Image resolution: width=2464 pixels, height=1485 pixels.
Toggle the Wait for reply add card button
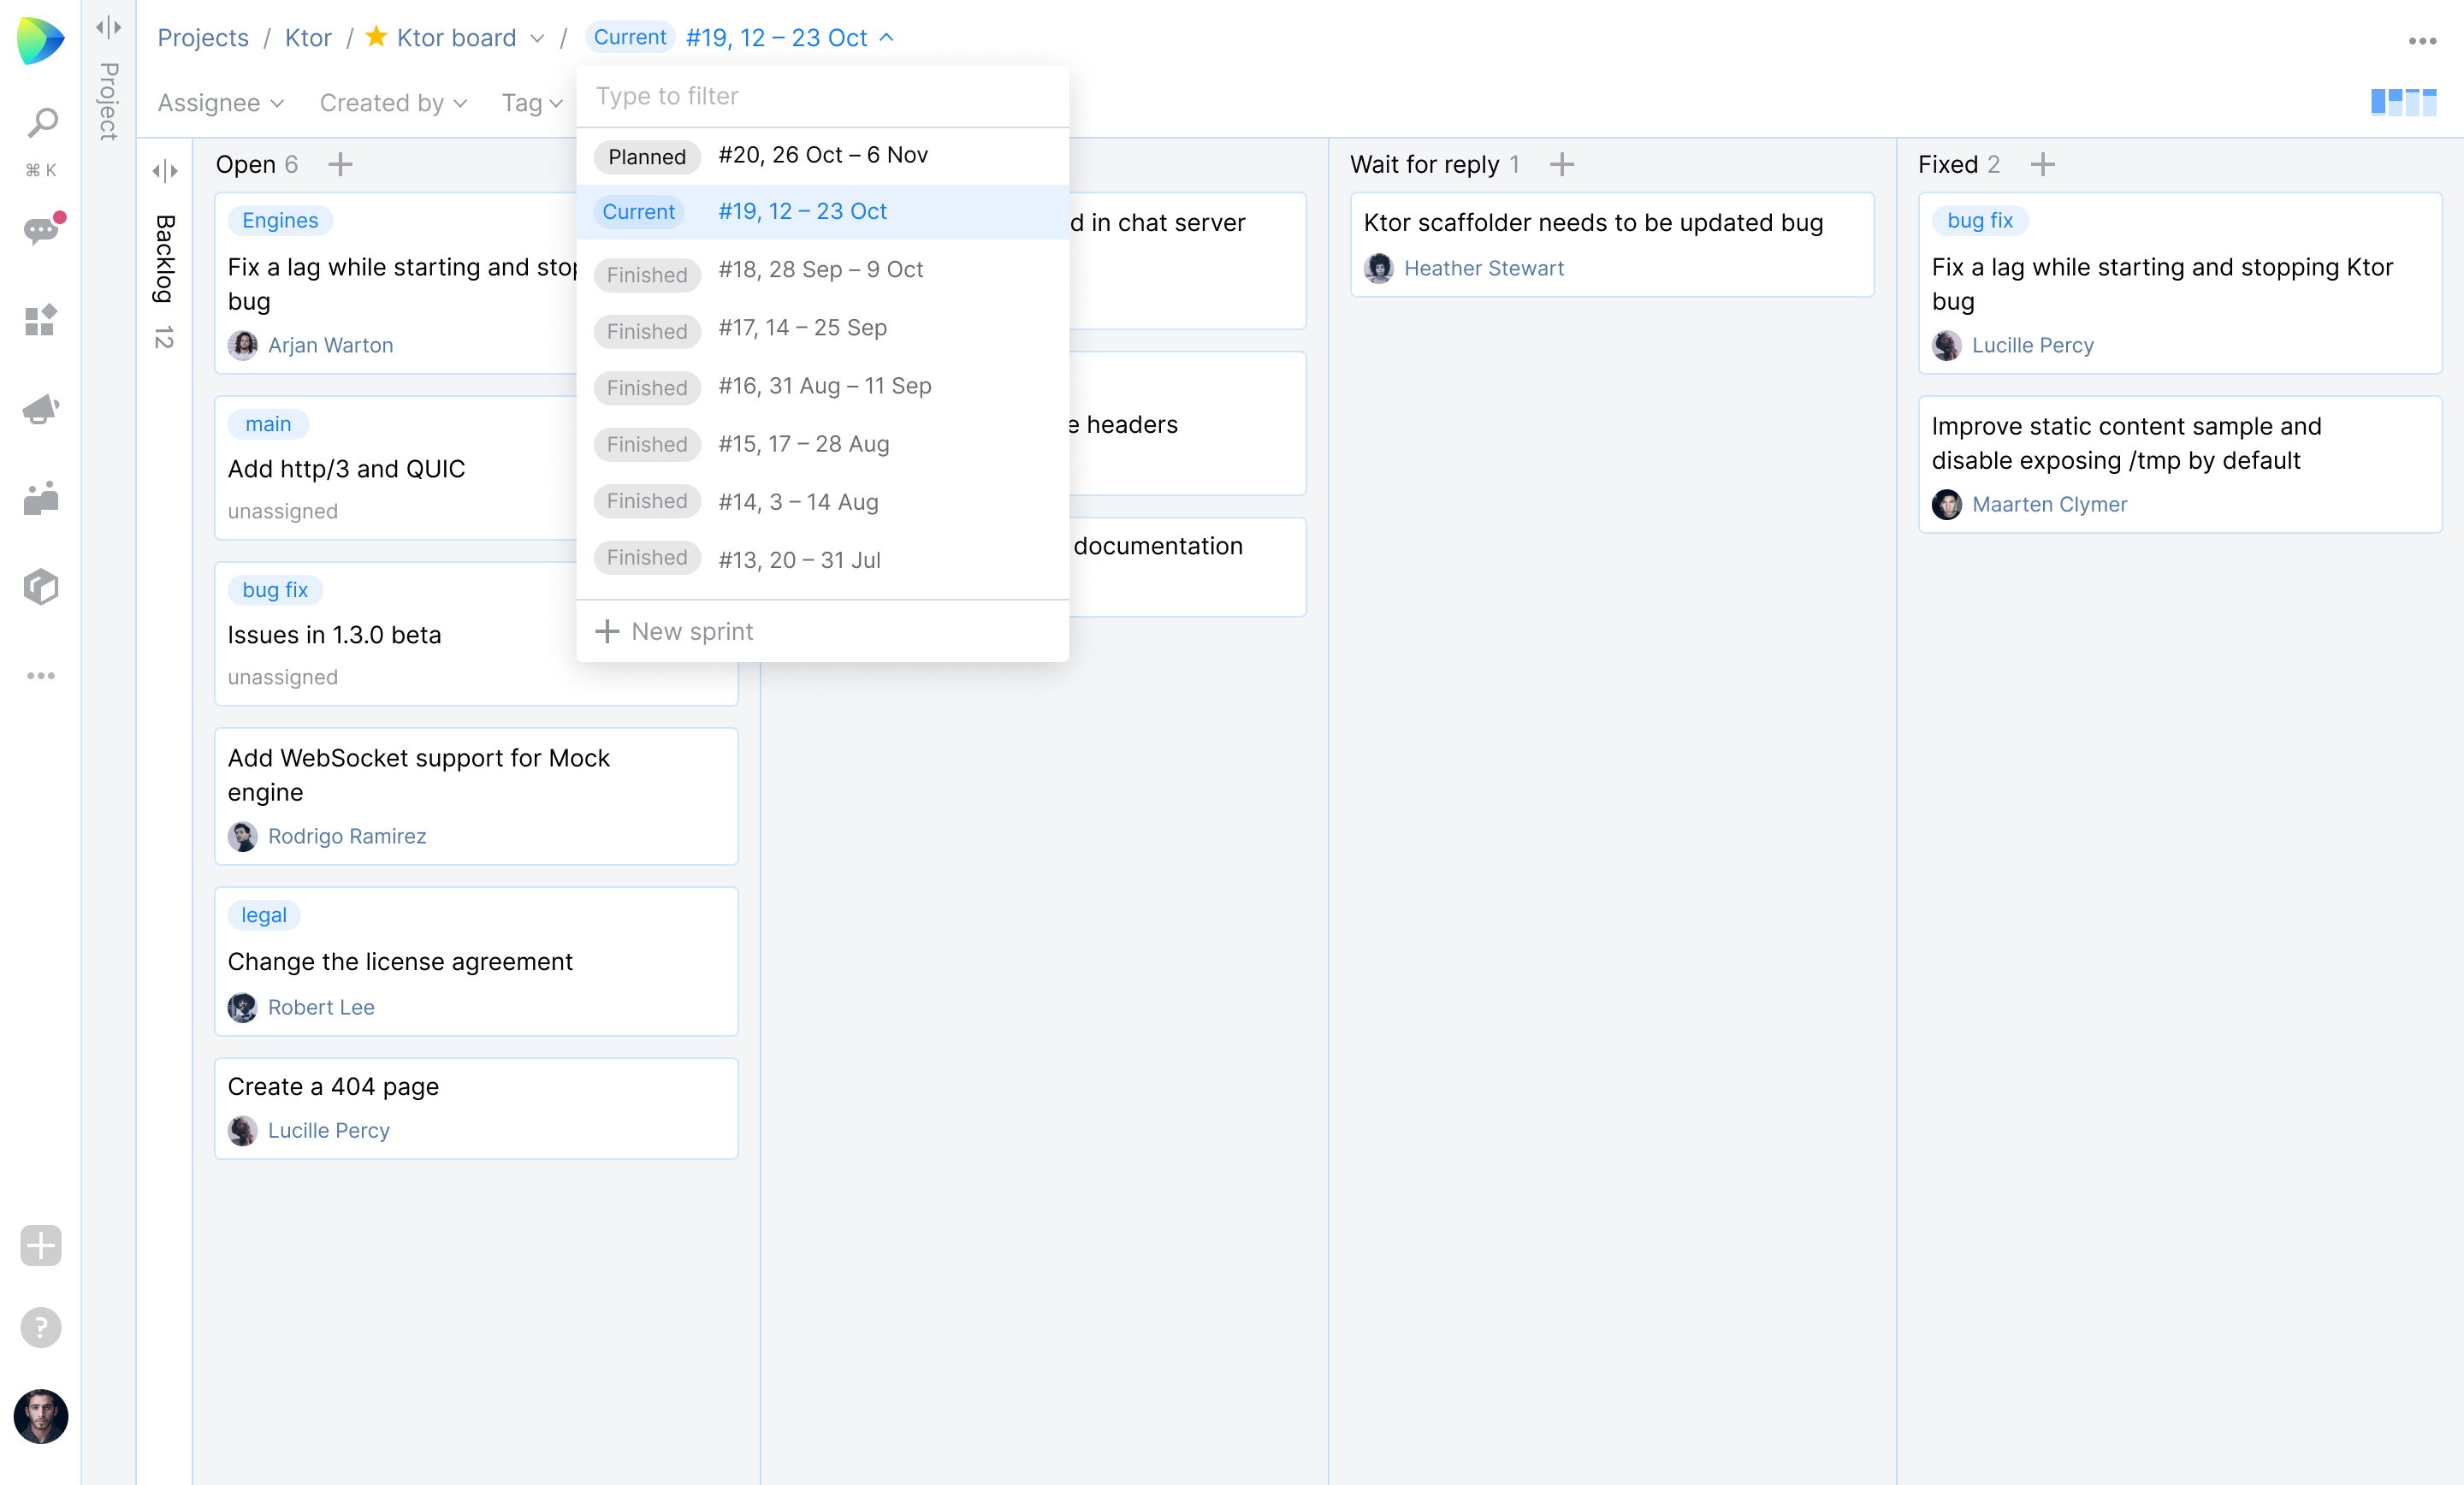pyautogui.click(x=1560, y=163)
